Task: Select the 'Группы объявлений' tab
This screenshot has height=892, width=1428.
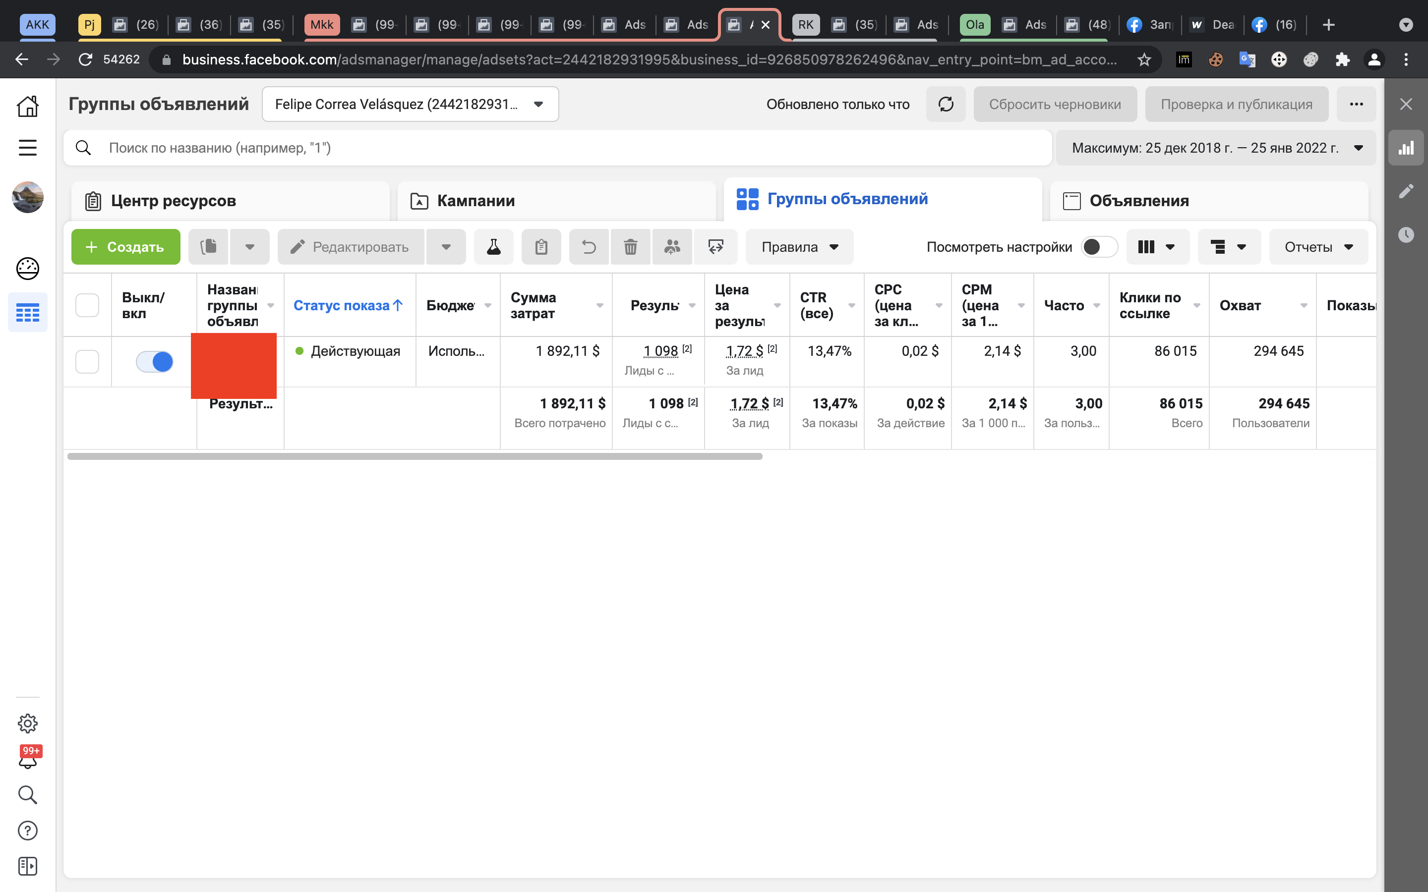Action: point(883,199)
